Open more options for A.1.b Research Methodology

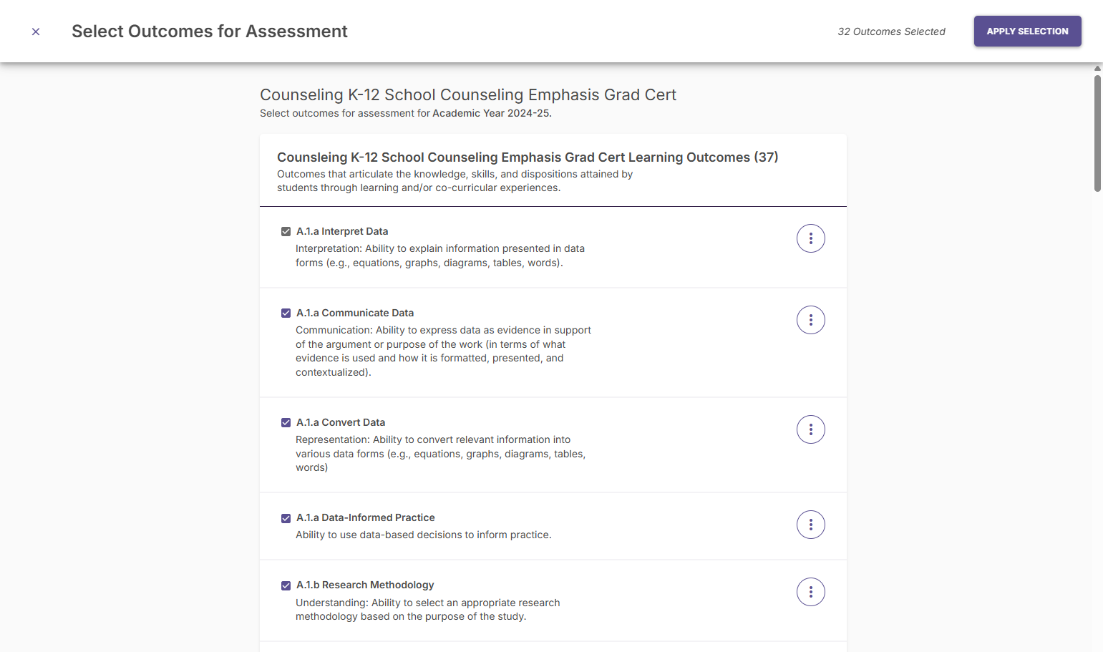[x=810, y=592]
